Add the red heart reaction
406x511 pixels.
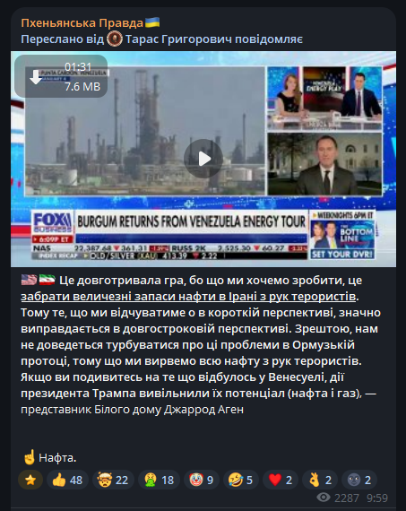[281, 480]
